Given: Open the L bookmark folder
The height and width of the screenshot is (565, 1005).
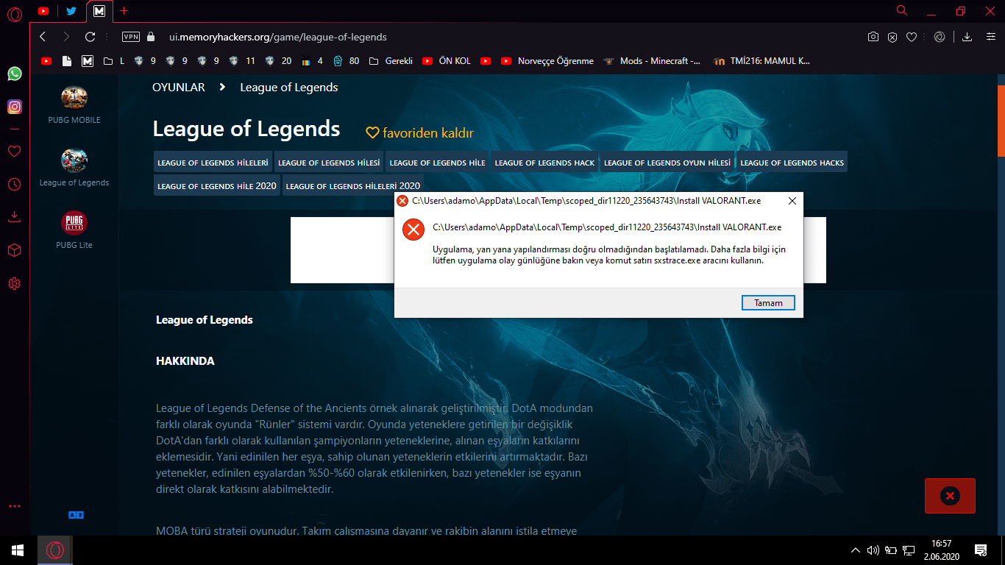Looking at the screenshot, I should pos(114,61).
